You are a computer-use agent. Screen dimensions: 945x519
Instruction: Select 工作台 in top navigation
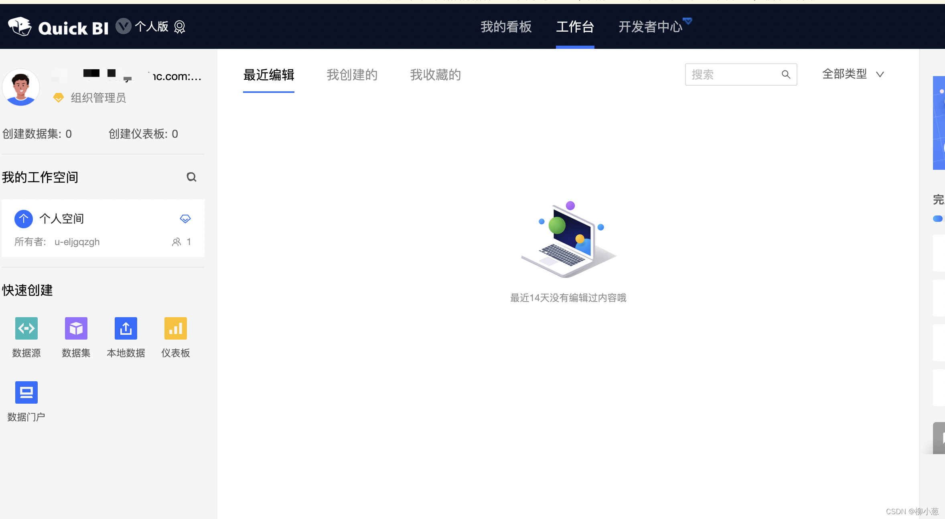pos(575,27)
